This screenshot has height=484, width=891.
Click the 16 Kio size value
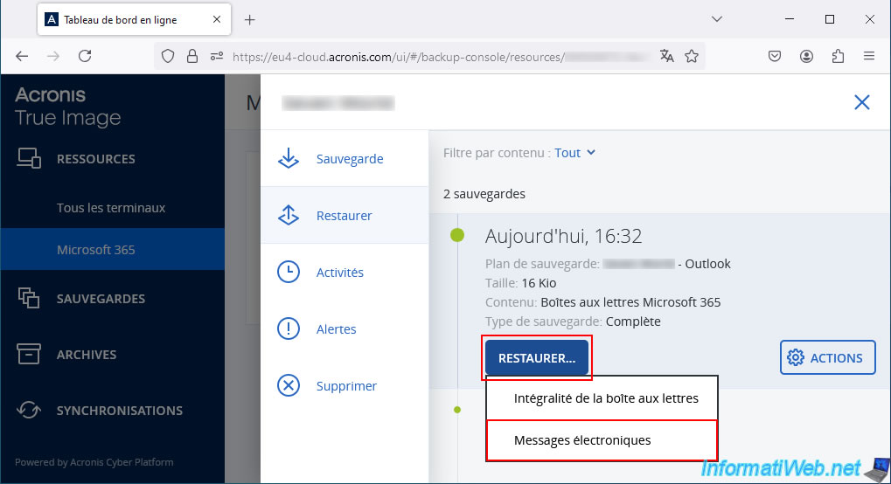tap(539, 283)
